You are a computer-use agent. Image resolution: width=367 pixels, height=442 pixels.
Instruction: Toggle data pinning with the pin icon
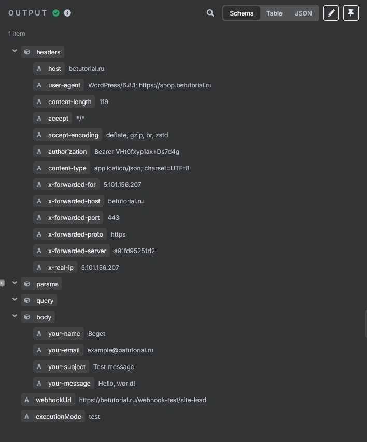[351, 13]
